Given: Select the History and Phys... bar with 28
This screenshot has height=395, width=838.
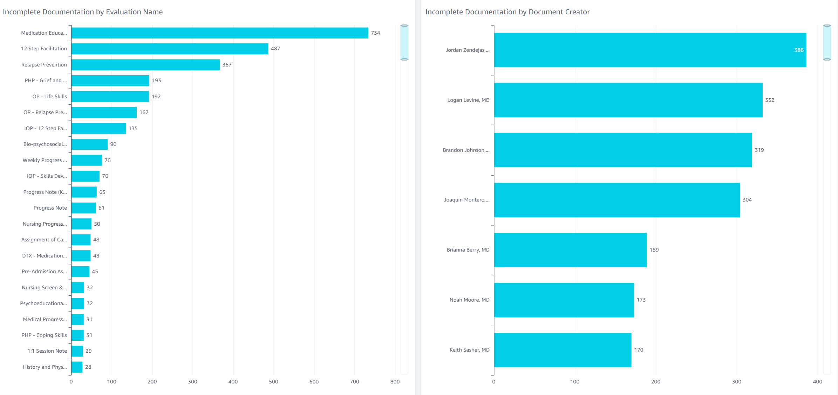Looking at the screenshot, I should click(77, 367).
